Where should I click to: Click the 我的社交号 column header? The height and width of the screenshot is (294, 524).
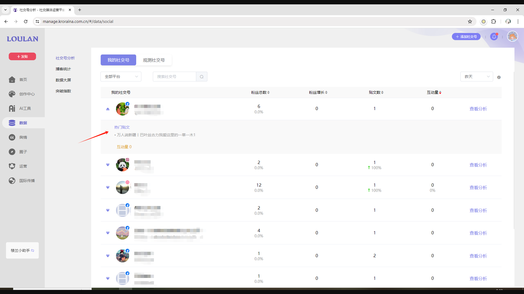coord(121,92)
